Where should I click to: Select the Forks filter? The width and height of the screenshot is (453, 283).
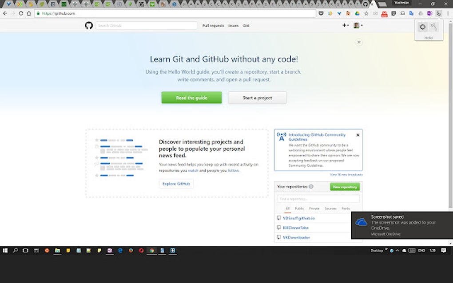(x=346, y=208)
